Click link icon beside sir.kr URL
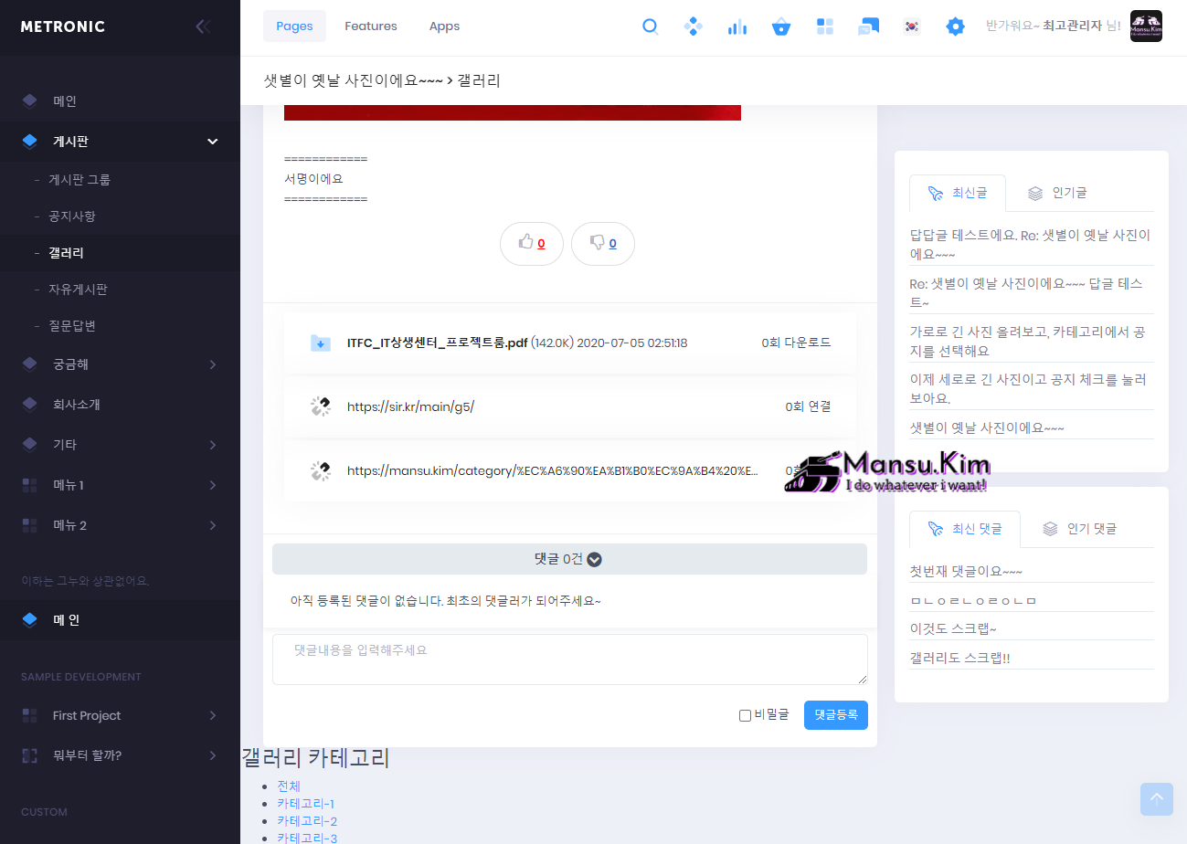Screen dimensions: 1187x844 (320, 406)
